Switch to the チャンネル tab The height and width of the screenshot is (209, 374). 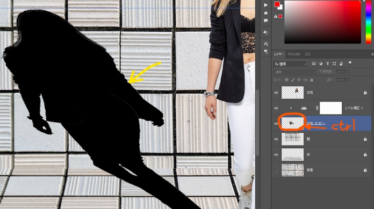click(x=294, y=54)
